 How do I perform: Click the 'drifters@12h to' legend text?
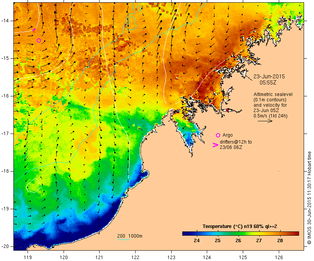click(236, 142)
